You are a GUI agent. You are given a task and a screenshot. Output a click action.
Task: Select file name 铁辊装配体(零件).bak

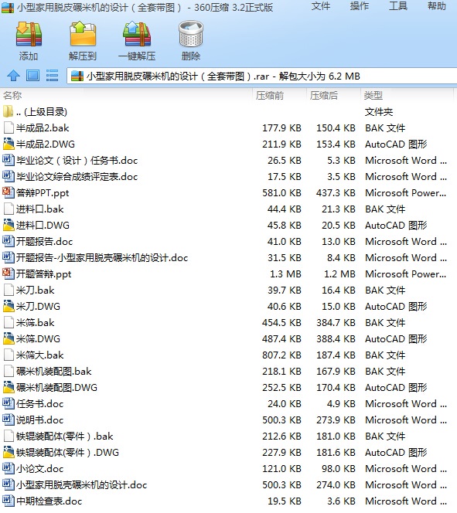click(65, 436)
